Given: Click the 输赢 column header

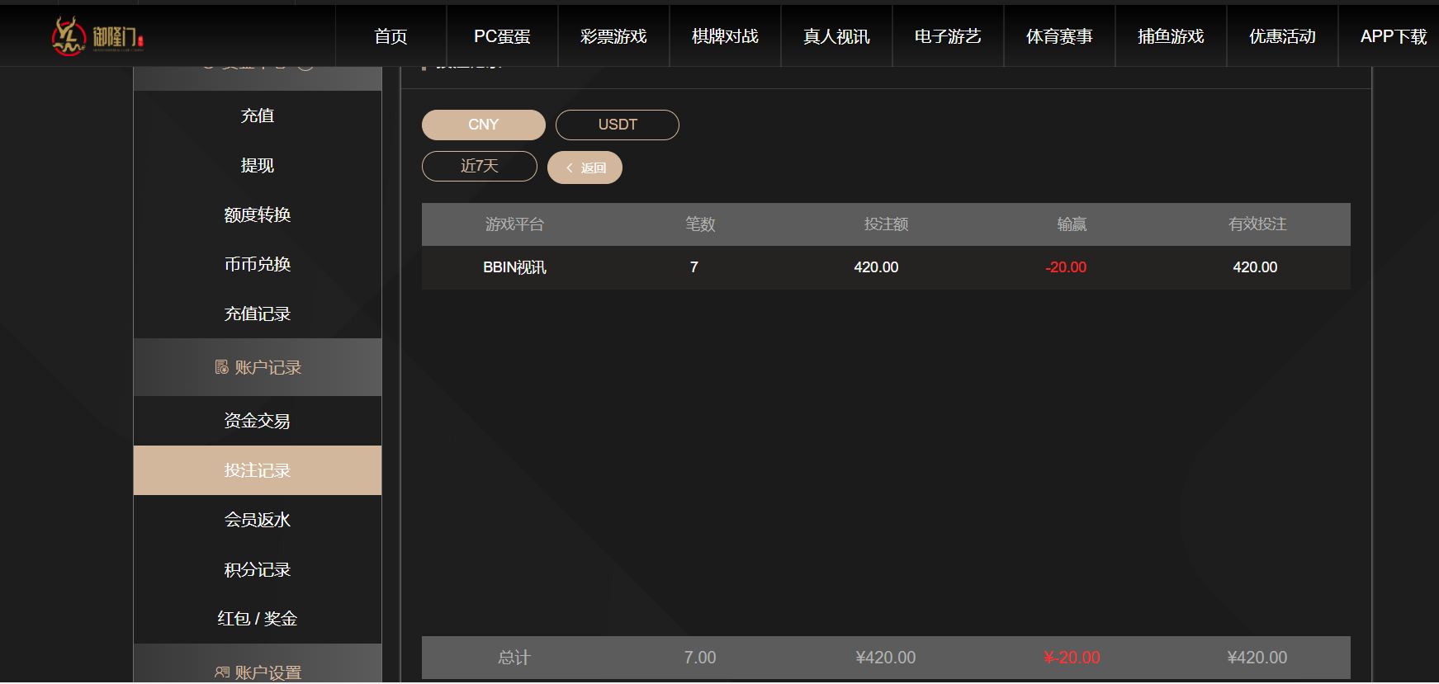Looking at the screenshot, I should [1072, 224].
